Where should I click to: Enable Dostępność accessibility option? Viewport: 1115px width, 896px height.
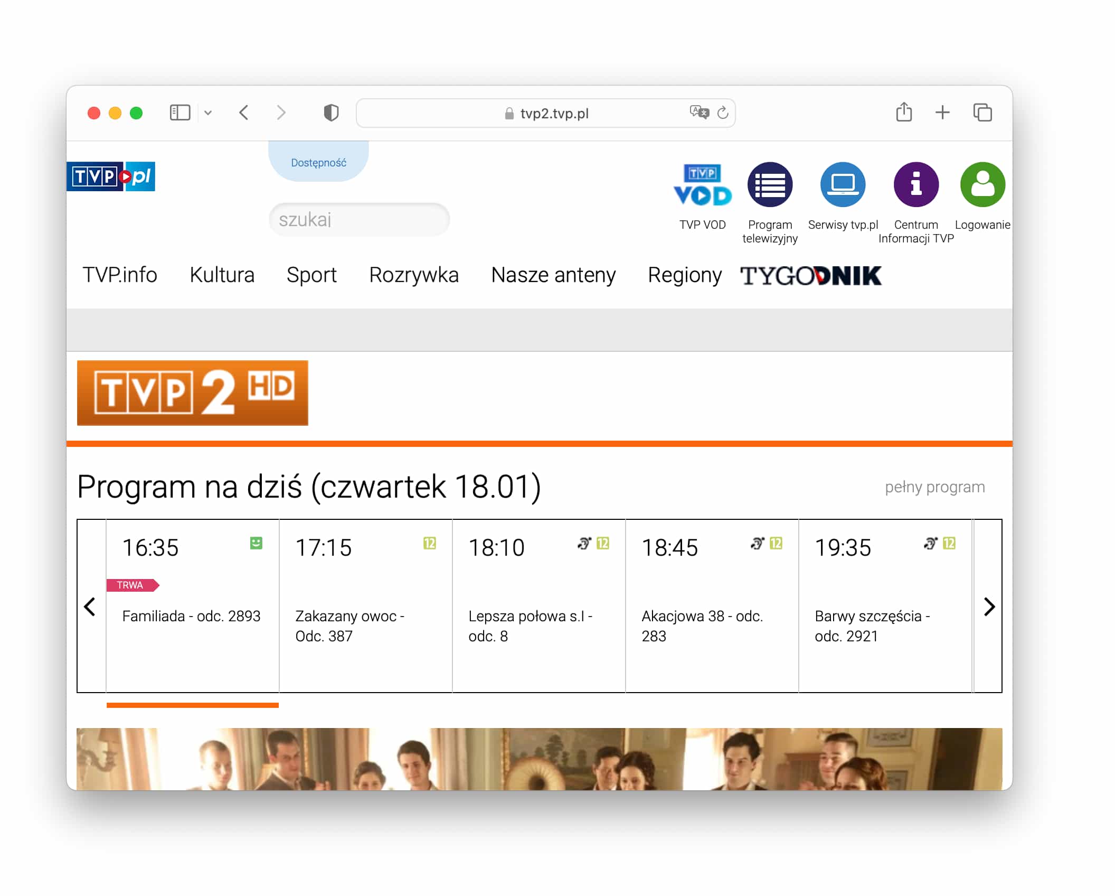click(x=317, y=162)
